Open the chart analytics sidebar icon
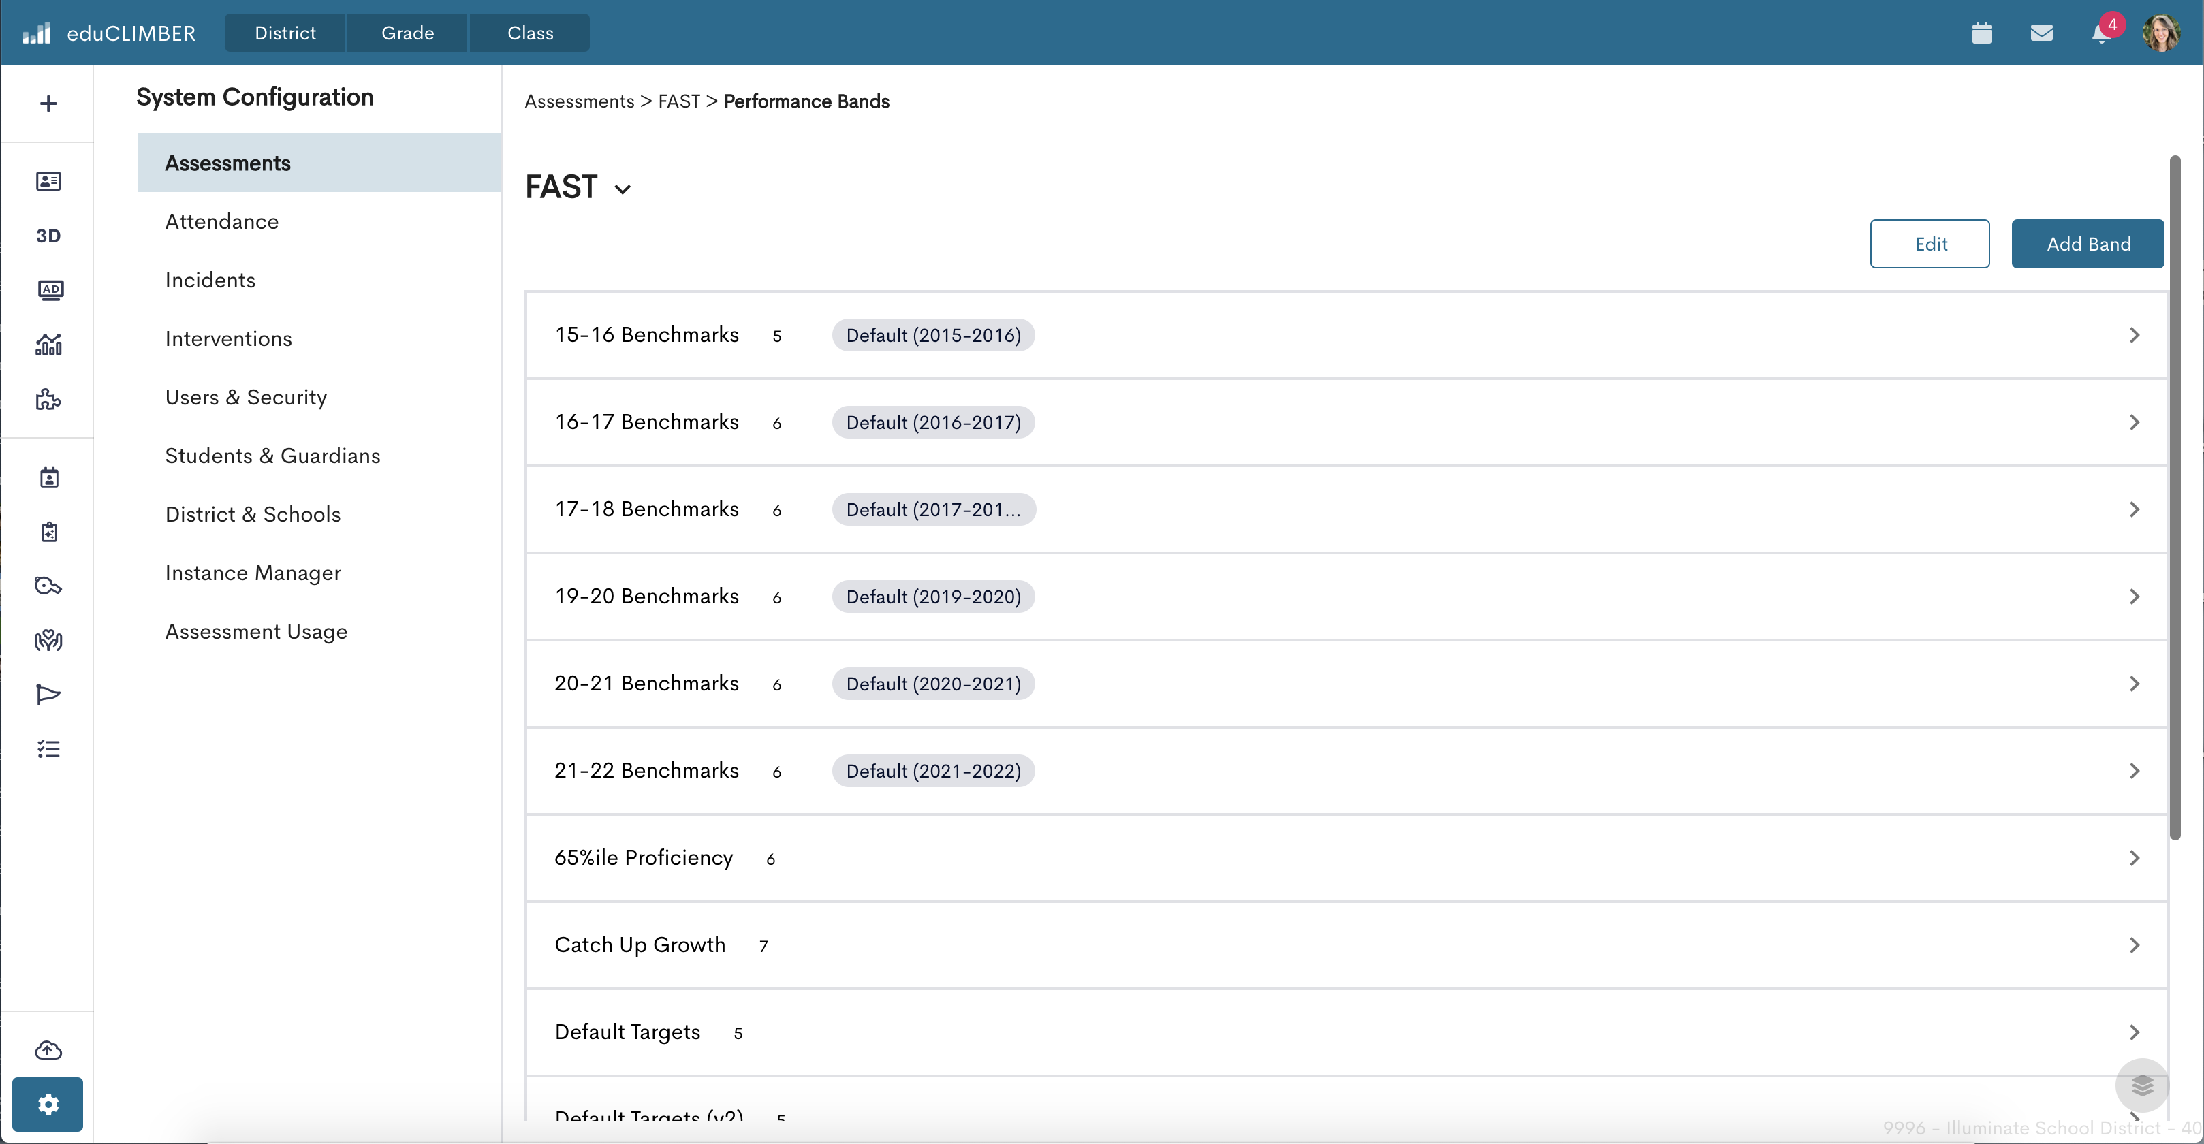 pyautogui.click(x=48, y=344)
